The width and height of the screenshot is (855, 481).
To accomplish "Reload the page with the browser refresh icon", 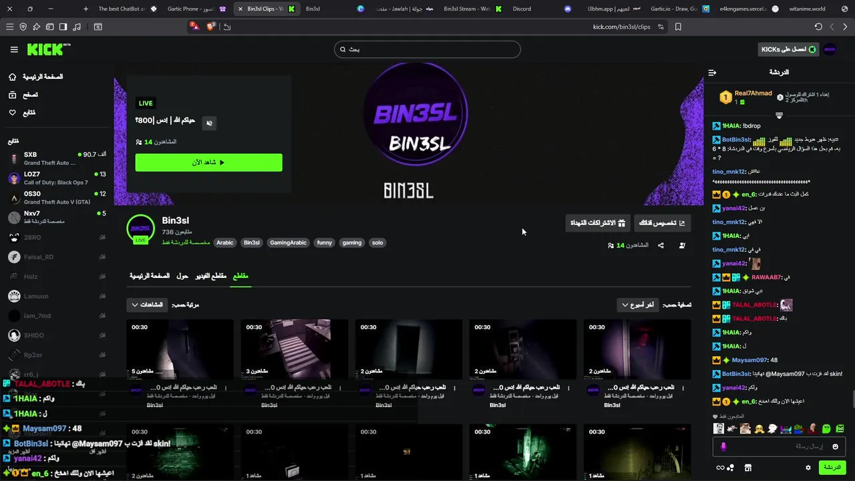I will pos(818,27).
